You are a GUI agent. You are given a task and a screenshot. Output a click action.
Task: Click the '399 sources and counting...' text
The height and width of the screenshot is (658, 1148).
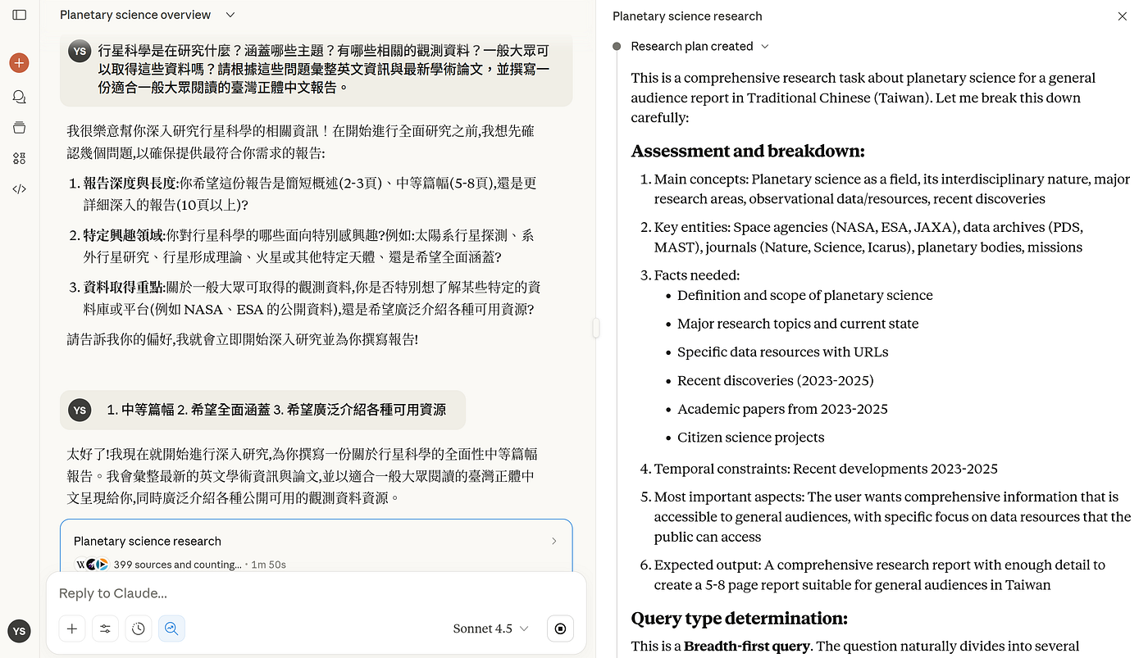point(178,565)
